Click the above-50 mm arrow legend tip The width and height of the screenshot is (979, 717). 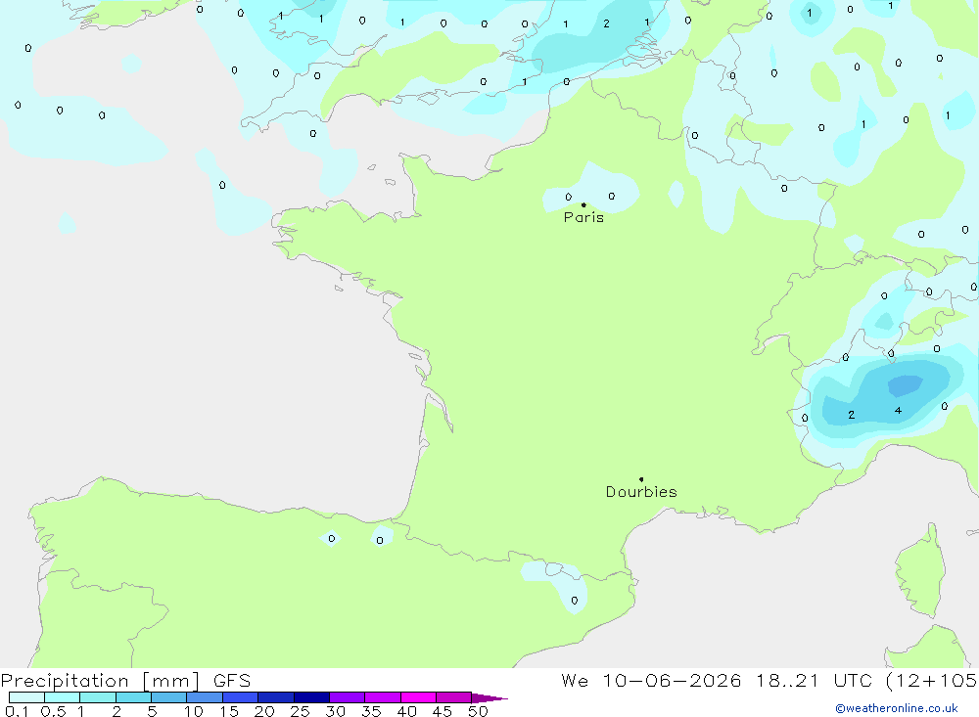pos(489,697)
